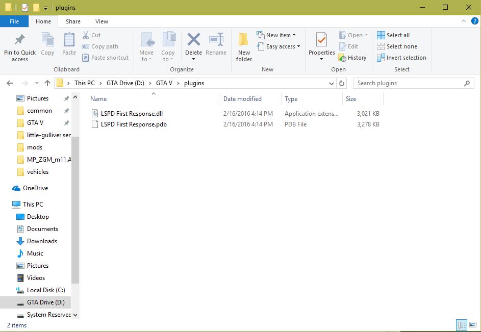
Task: Open the Copy to dropdown button
Action: pyautogui.click(x=168, y=46)
